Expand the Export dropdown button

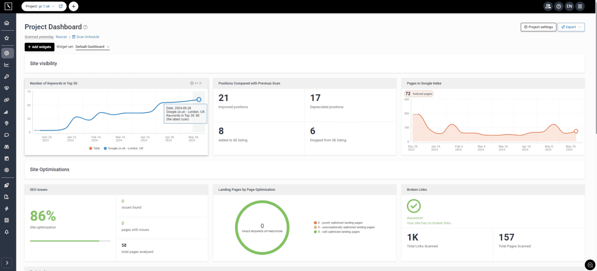tap(571, 27)
